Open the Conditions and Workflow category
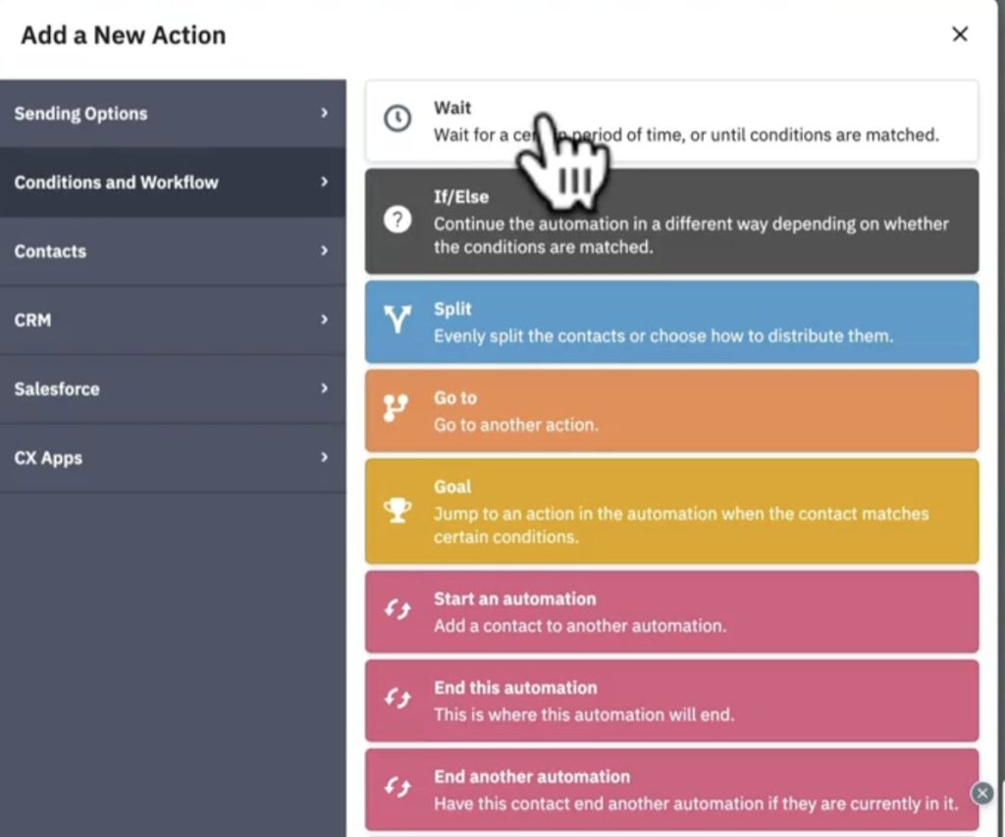 coord(116,183)
